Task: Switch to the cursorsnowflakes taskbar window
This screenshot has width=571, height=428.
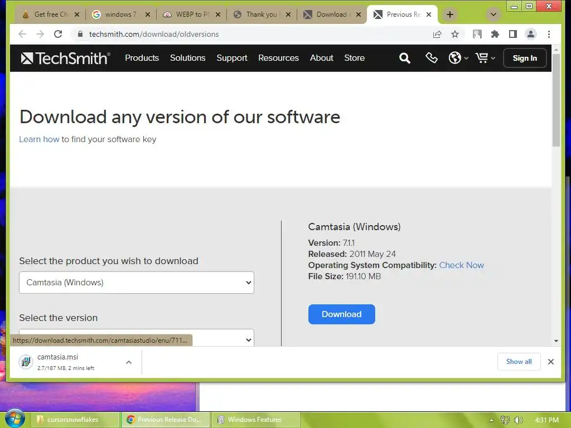Action: coord(75,420)
